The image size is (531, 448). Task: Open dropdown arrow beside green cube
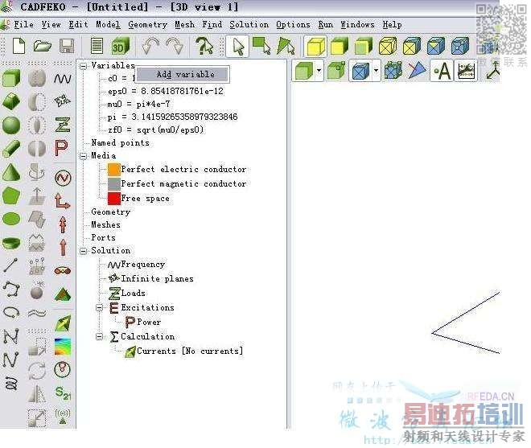(319, 71)
